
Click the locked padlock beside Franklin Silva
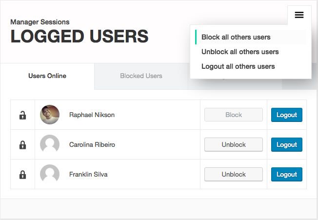[x=22, y=174]
